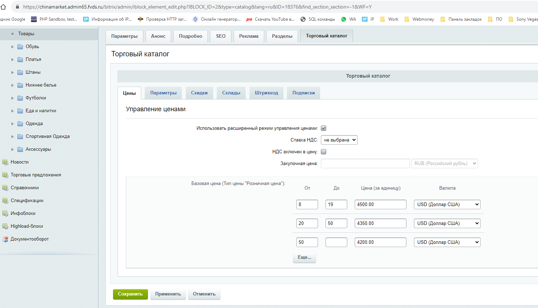Image resolution: width=538 pixels, height=308 pixels.
Task: Click the Закупочная цена input field
Action: click(x=365, y=164)
